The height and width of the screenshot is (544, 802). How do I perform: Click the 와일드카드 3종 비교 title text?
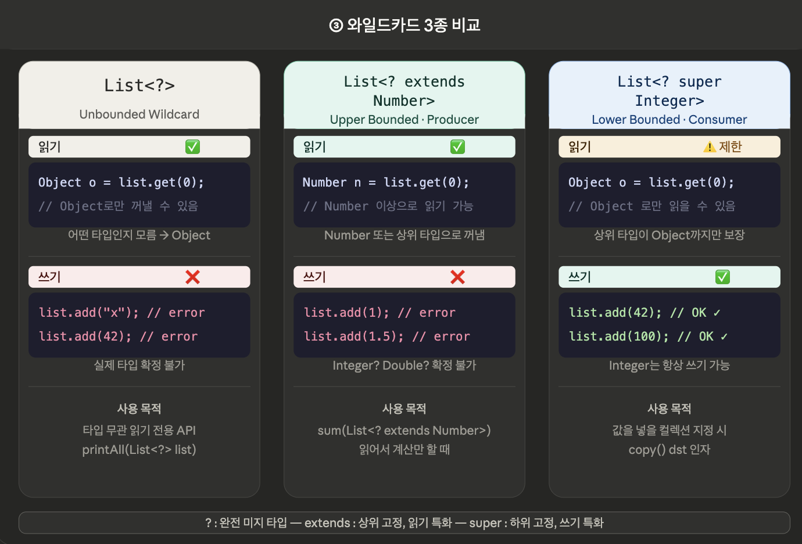[x=413, y=26]
